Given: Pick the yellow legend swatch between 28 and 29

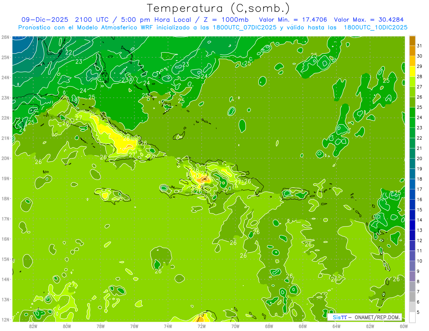Looking at the screenshot, I should 412,71.
